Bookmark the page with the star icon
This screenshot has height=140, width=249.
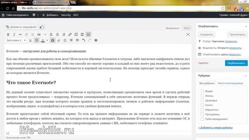223,8
